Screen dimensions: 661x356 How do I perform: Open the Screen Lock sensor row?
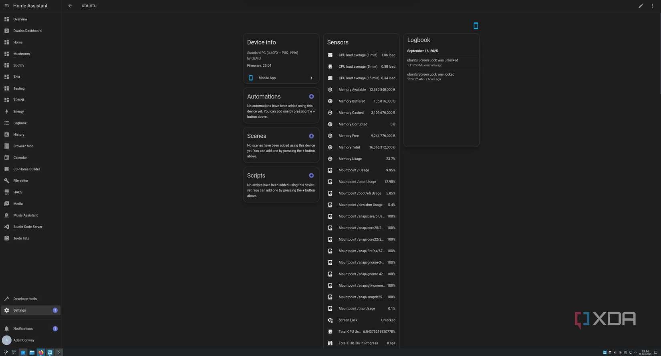(x=361, y=320)
